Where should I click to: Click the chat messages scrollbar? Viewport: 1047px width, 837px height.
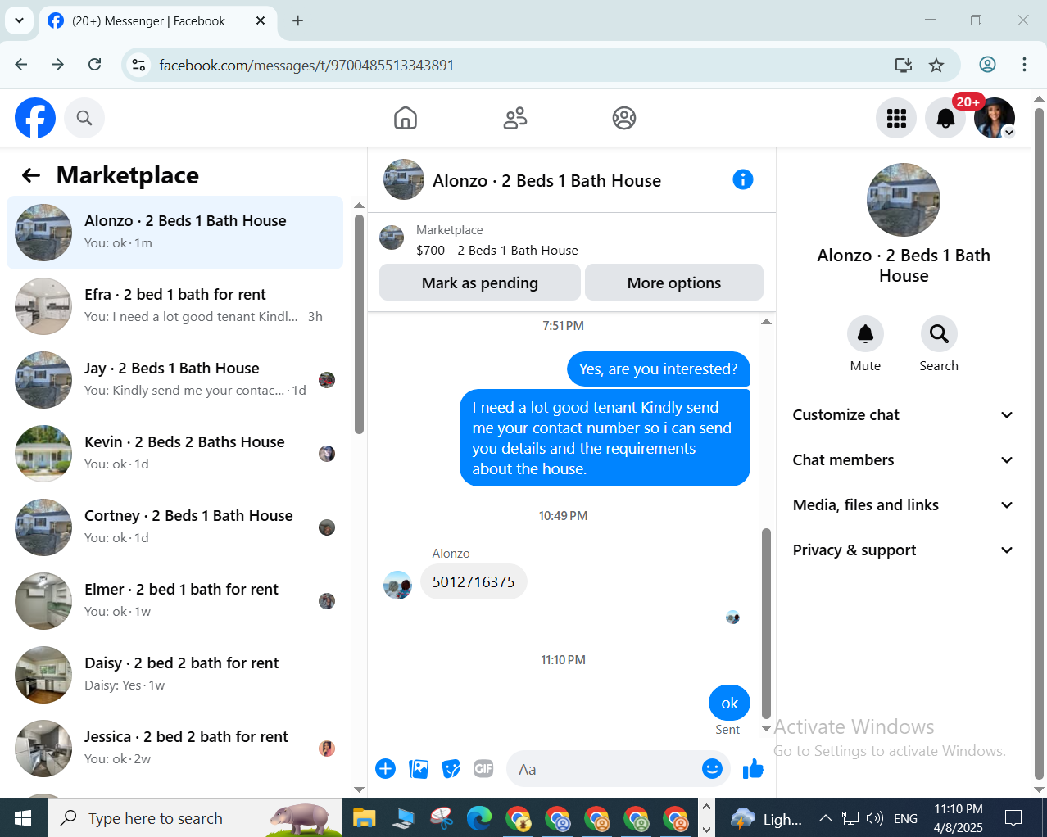[x=767, y=622]
